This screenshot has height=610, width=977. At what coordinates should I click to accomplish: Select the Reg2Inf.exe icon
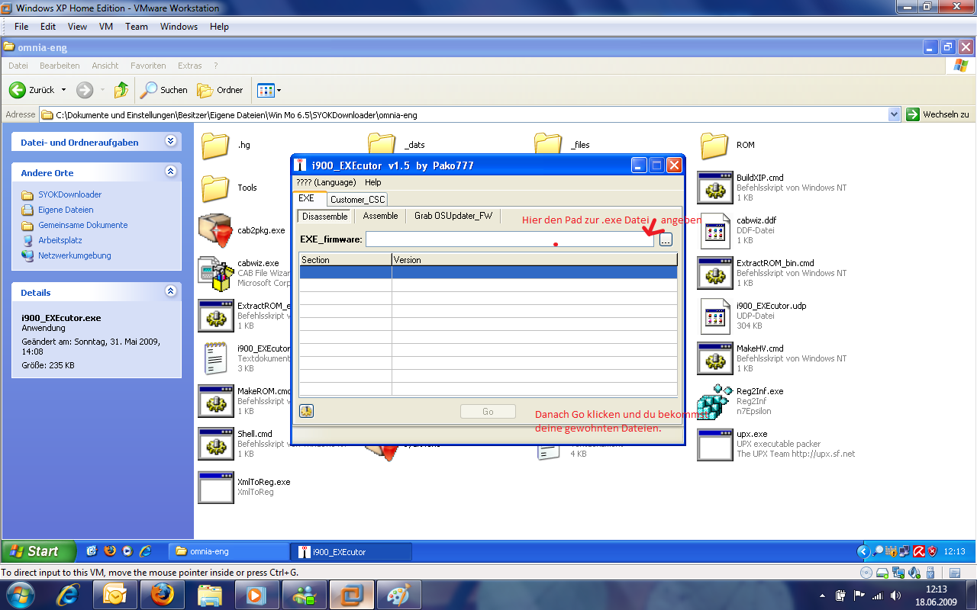click(714, 401)
